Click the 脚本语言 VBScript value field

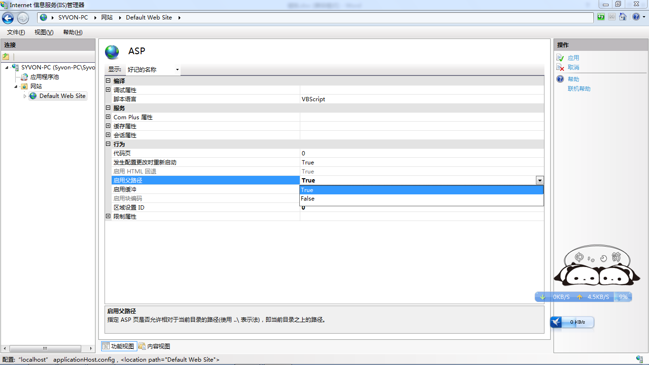click(x=421, y=99)
